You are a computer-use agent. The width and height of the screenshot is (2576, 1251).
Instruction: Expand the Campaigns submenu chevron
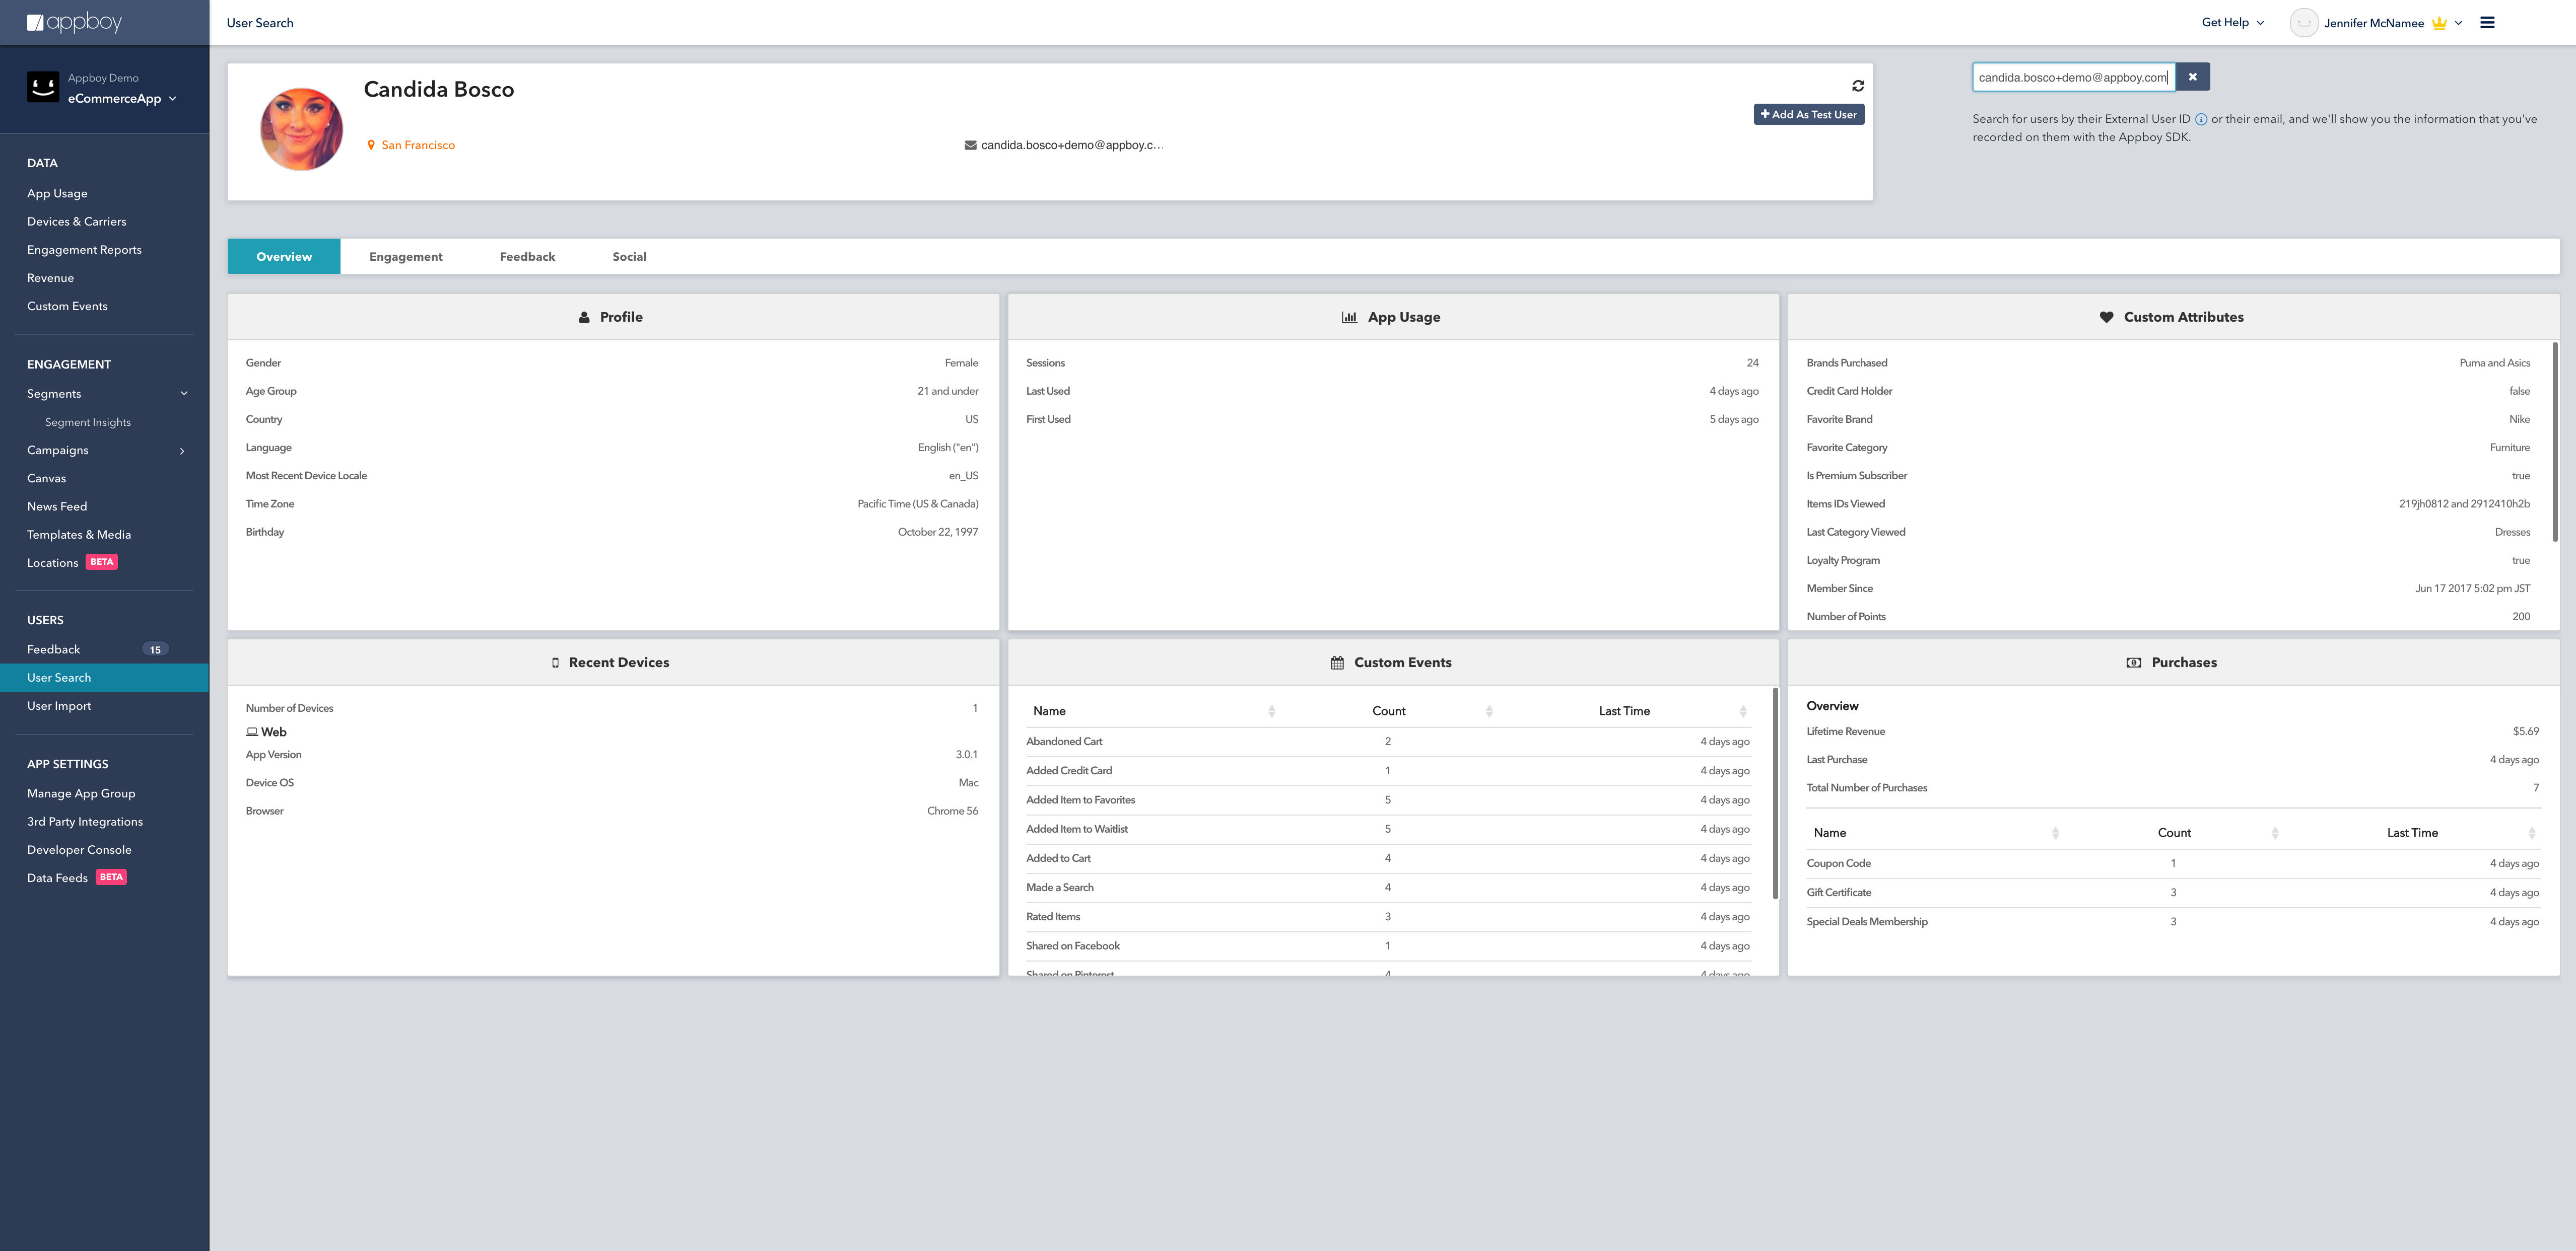(x=182, y=451)
